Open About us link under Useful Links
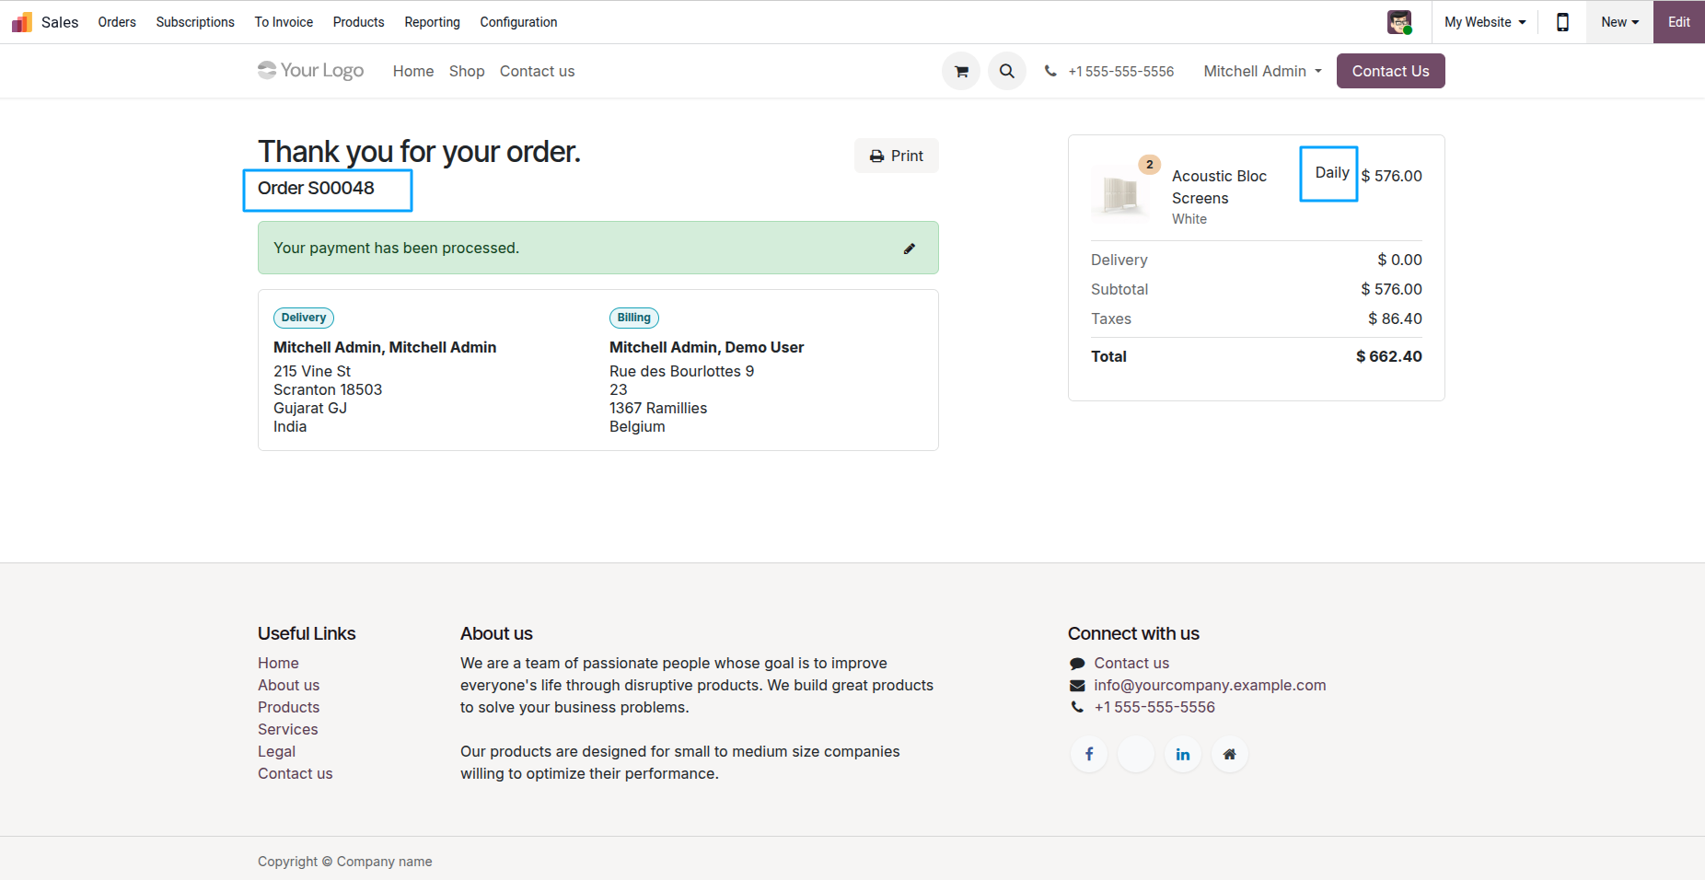 pos(288,685)
